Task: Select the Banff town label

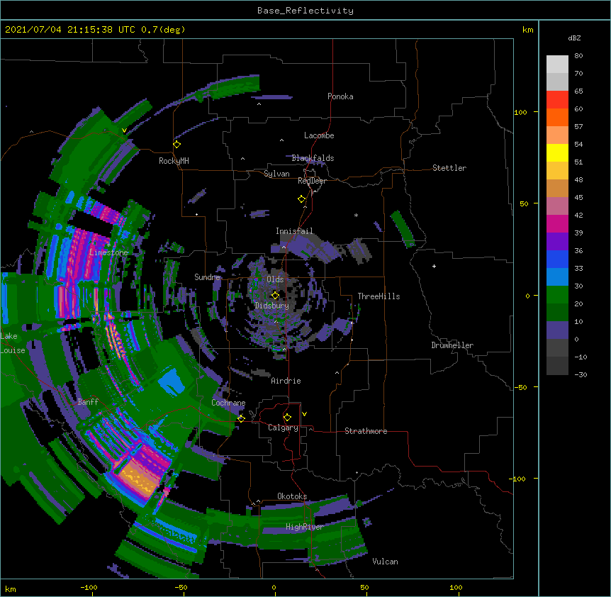Action: pos(88,402)
